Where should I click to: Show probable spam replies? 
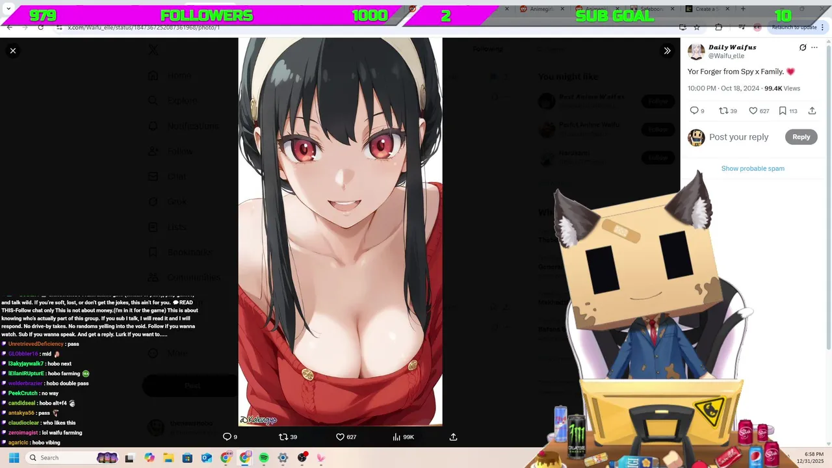coord(753,168)
